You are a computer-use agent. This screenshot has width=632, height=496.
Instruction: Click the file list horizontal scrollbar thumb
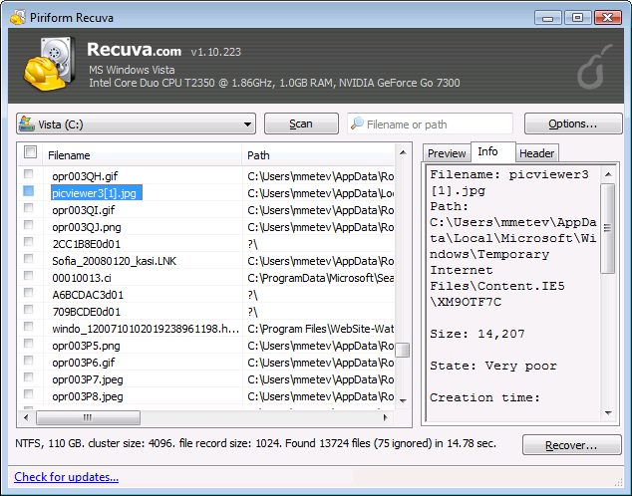coord(88,417)
